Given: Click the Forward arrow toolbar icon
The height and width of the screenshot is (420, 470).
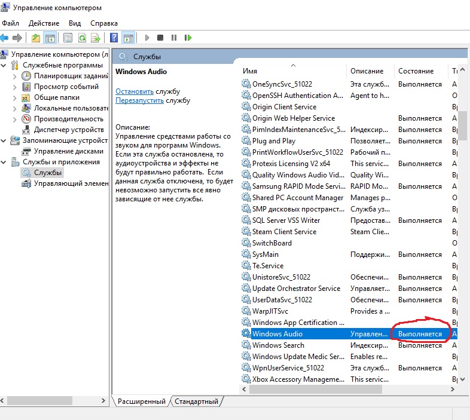Looking at the screenshot, I should 17,38.
